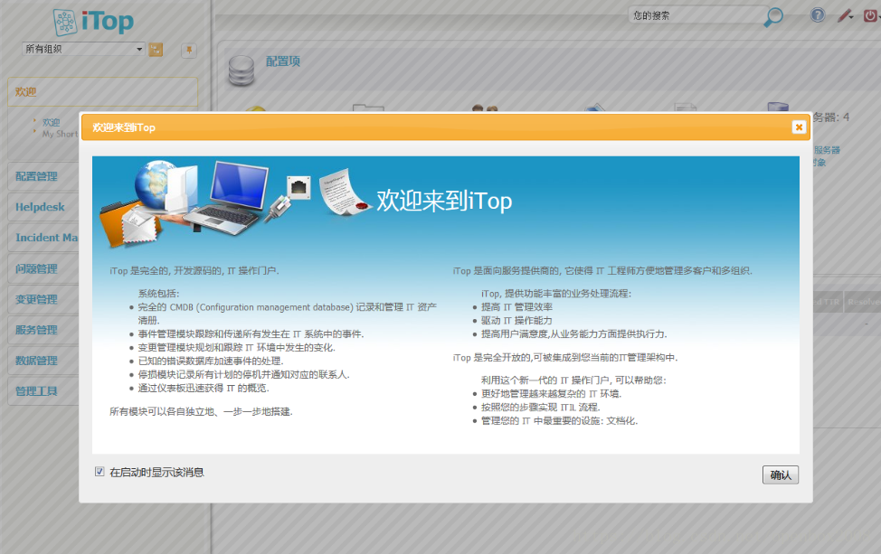Screen dimensions: 881x554
Task: Click in the 您的搜索 search field
Action: tap(695, 15)
